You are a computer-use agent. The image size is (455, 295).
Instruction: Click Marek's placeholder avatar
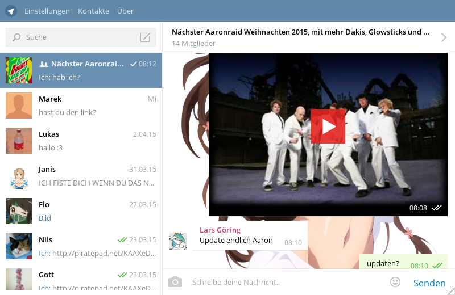pyautogui.click(x=19, y=106)
